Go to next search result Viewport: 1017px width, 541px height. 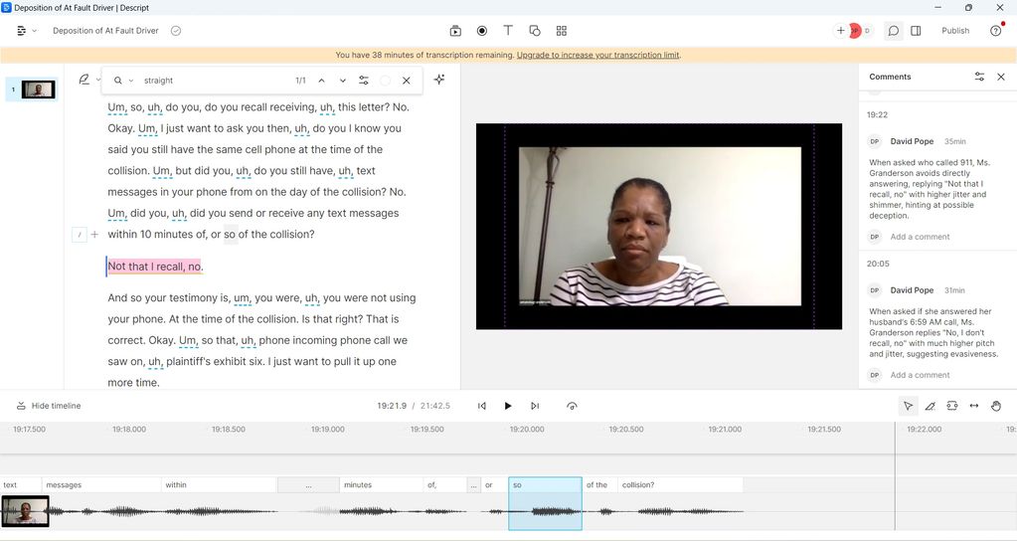[343, 81]
